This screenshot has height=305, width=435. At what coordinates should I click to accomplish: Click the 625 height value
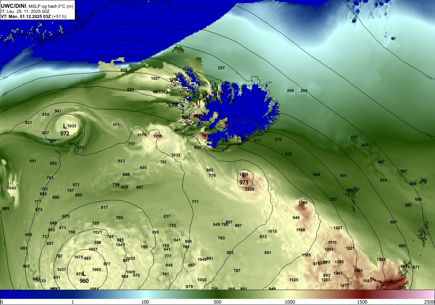click(x=130, y=90)
